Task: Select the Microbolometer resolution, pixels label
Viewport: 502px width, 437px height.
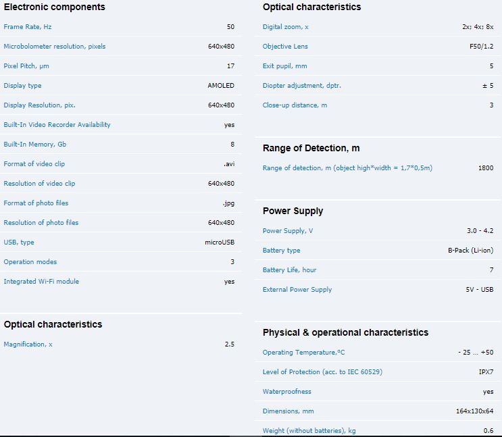Action: [x=55, y=47]
